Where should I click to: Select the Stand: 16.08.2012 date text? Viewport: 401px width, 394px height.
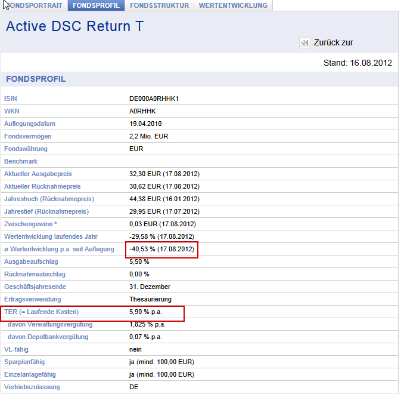(x=358, y=63)
